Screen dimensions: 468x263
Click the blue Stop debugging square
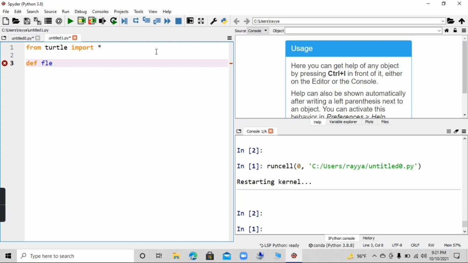click(178, 21)
